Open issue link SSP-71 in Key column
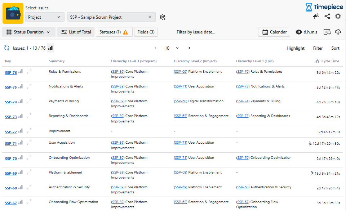 (x=11, y=144)
